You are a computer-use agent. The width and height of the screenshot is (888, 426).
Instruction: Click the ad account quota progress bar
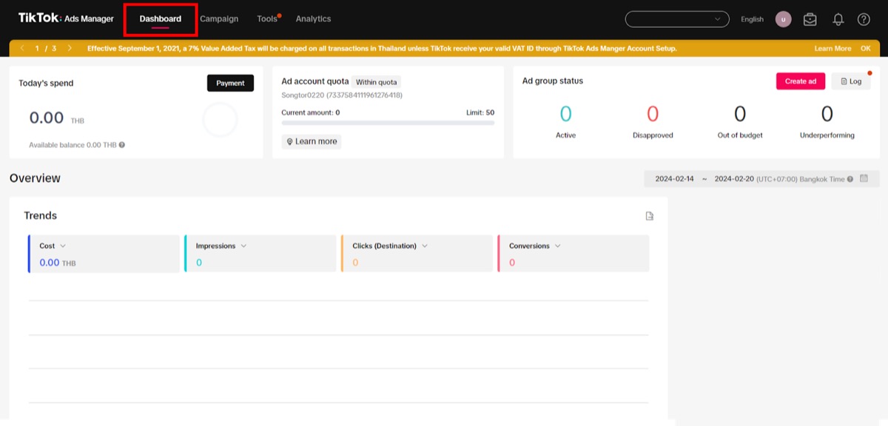click(x=388, y=123)
